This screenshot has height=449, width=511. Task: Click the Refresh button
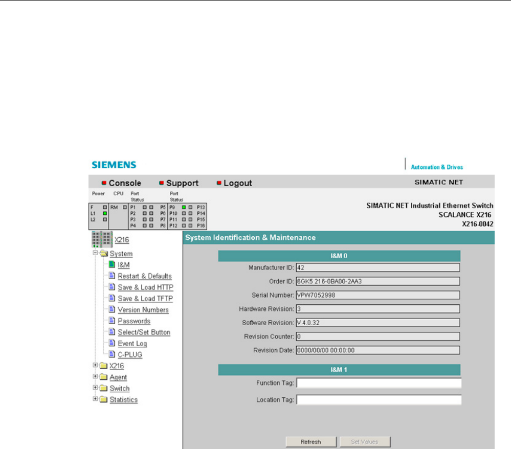pyautogui.click(x=311, y=442)
